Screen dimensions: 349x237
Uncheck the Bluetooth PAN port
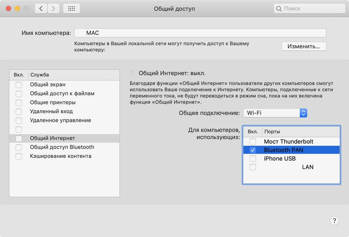pyautogui.click(x=253, y=150)
